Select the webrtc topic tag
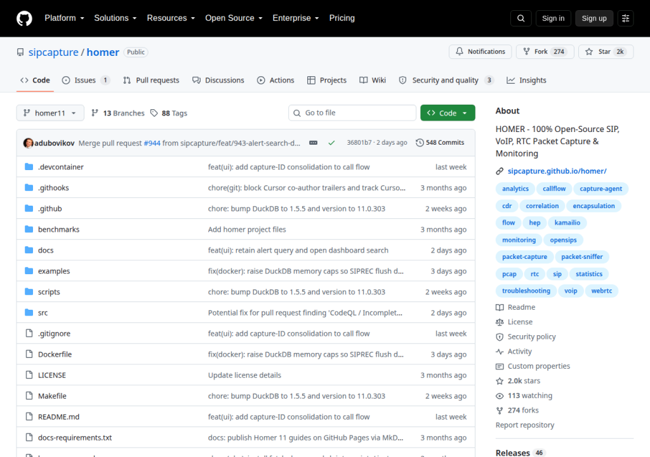 (x=602, y=291)
